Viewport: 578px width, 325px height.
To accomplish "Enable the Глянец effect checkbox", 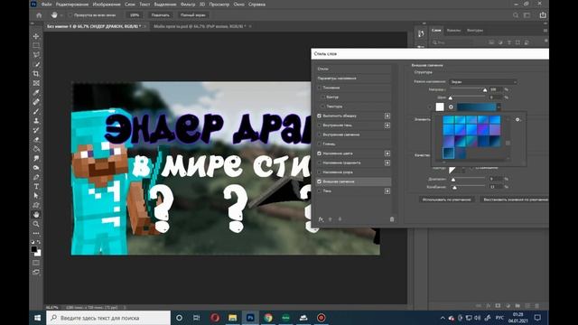I will point(319,144).
